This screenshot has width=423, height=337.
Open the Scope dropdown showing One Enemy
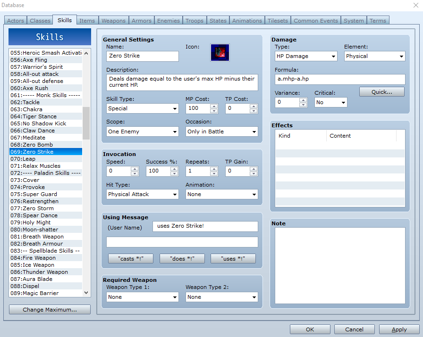point(143,132)
